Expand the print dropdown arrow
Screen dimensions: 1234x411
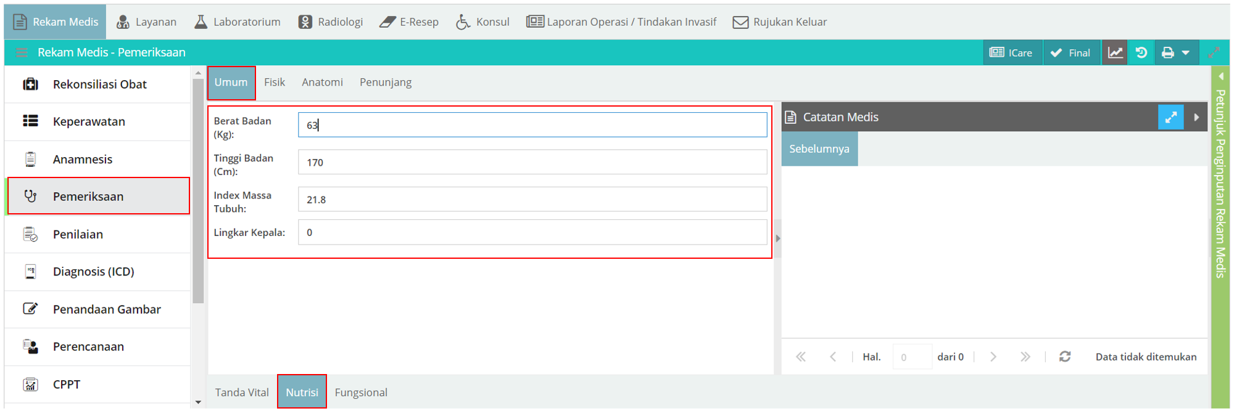(x=1186, y=52)
